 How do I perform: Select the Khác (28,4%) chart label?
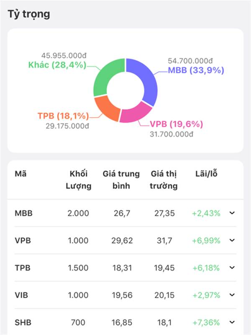click(57, 64)
